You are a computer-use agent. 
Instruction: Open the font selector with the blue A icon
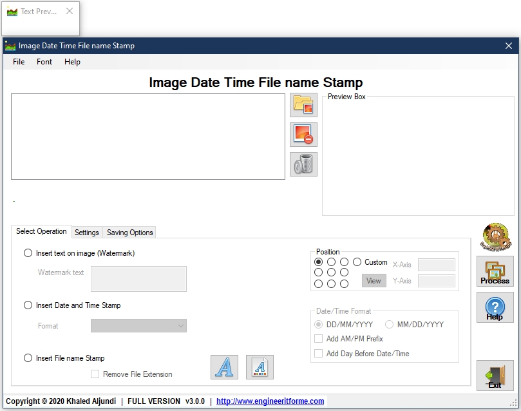(x=223, y=367)
